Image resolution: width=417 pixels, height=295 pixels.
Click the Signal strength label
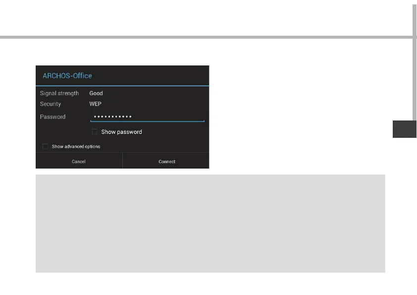[x=59, y=93]
